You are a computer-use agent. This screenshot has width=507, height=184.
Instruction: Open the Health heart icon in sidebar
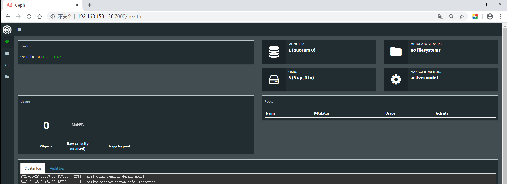pyautogui.click(x=7, y=42)
